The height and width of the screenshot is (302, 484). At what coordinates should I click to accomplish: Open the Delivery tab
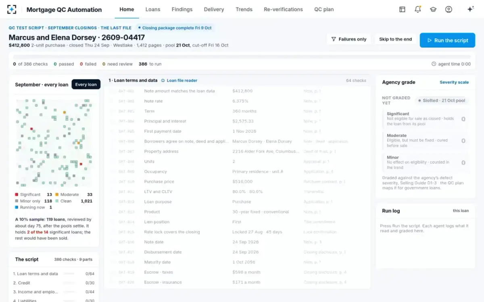[x=214, y=9]
